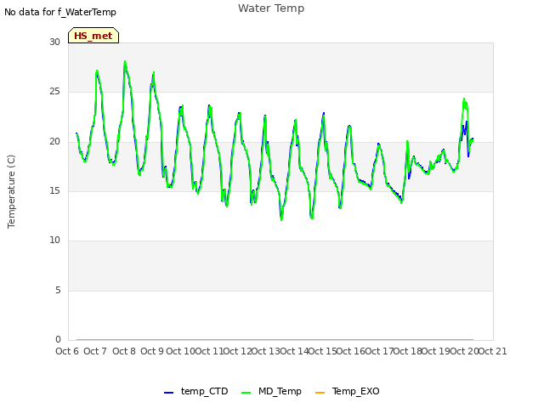The width and height of the screenshot is (544, 408).
Task: Click the Water Temp chart title
Action: [x=271, y=8]
